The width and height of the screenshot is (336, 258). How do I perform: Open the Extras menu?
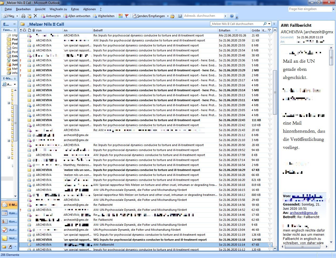75,9
